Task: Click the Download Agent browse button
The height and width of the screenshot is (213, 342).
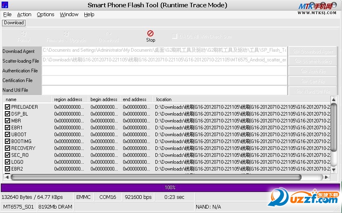Action: [313, 51]
